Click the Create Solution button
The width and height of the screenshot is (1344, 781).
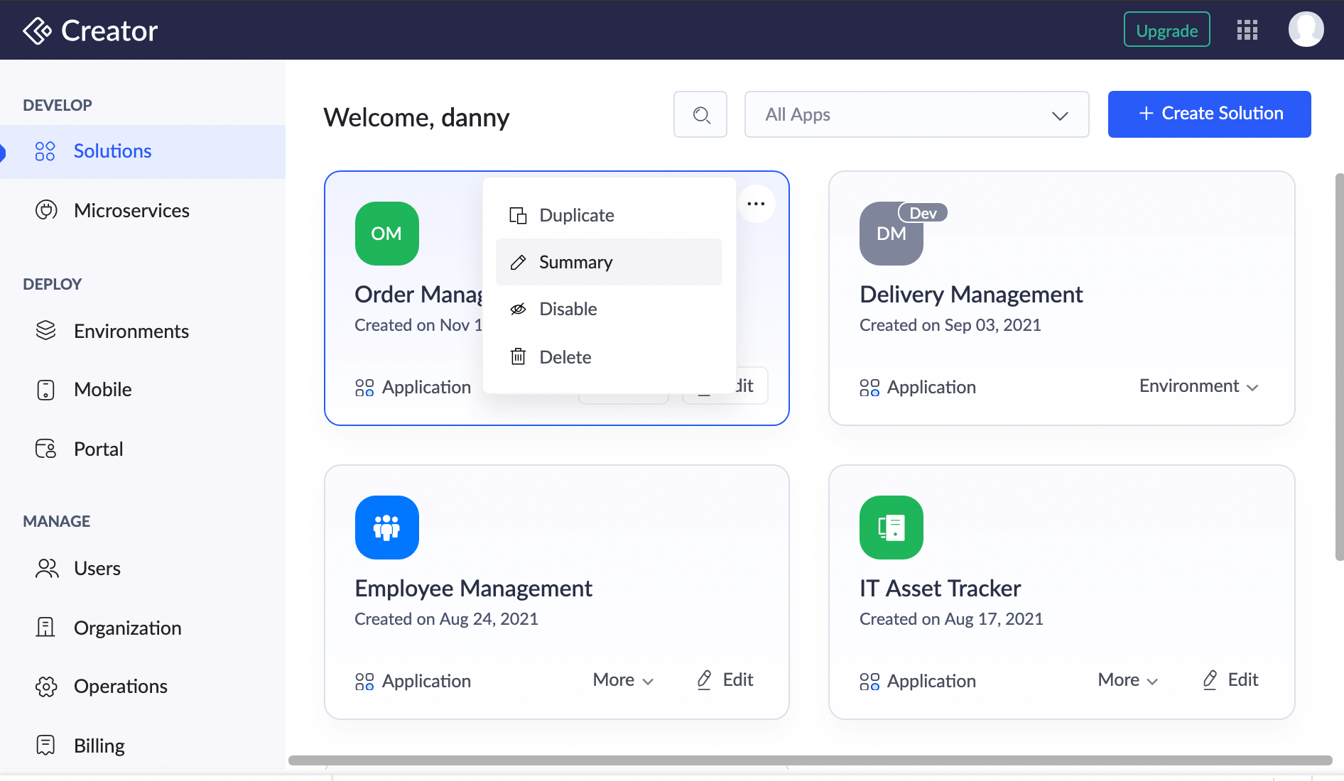click(1209, 114)
